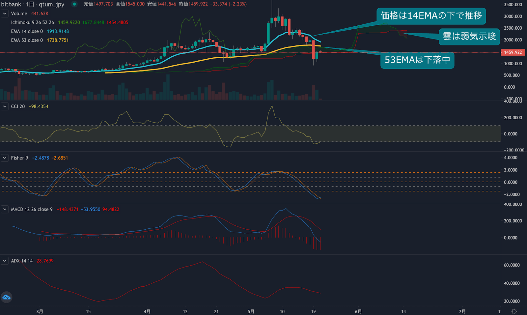The height and width of the screenshot is (315, 527).
Task: Click the 価格は14EMAの下で推移 annotation
Action: coord(431,16)
